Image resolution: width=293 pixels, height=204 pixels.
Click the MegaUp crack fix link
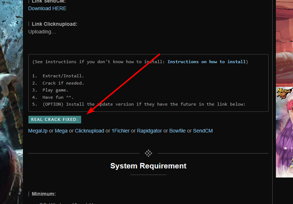click(38, 131)
